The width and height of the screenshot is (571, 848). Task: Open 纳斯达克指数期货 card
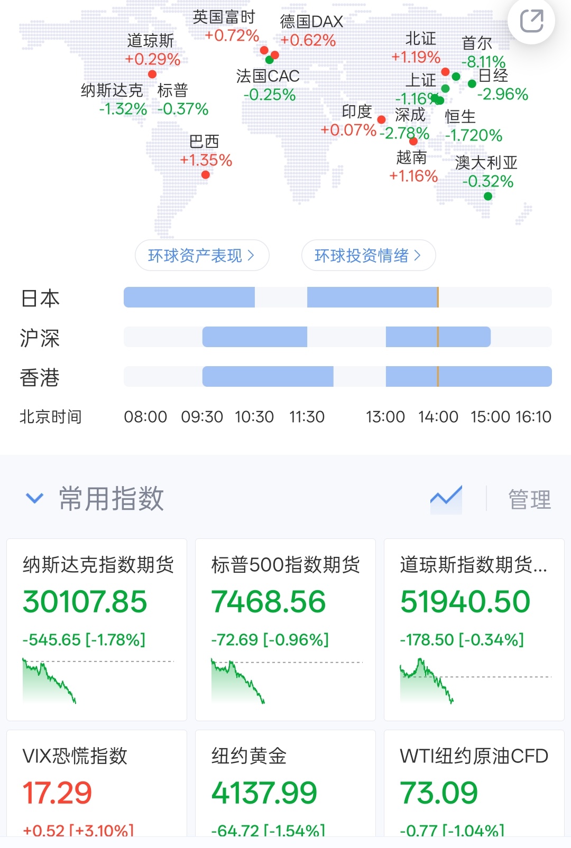pyautogui.click(x=97, y=629)
